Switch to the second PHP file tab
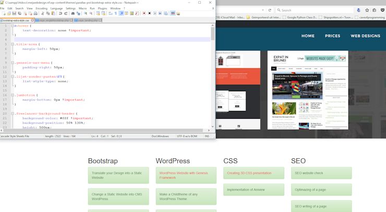 click(x=54, y=20)
